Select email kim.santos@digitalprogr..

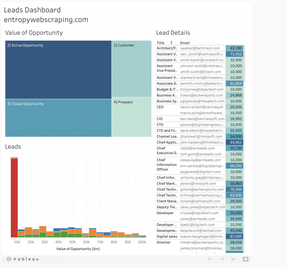pos(202,166)
